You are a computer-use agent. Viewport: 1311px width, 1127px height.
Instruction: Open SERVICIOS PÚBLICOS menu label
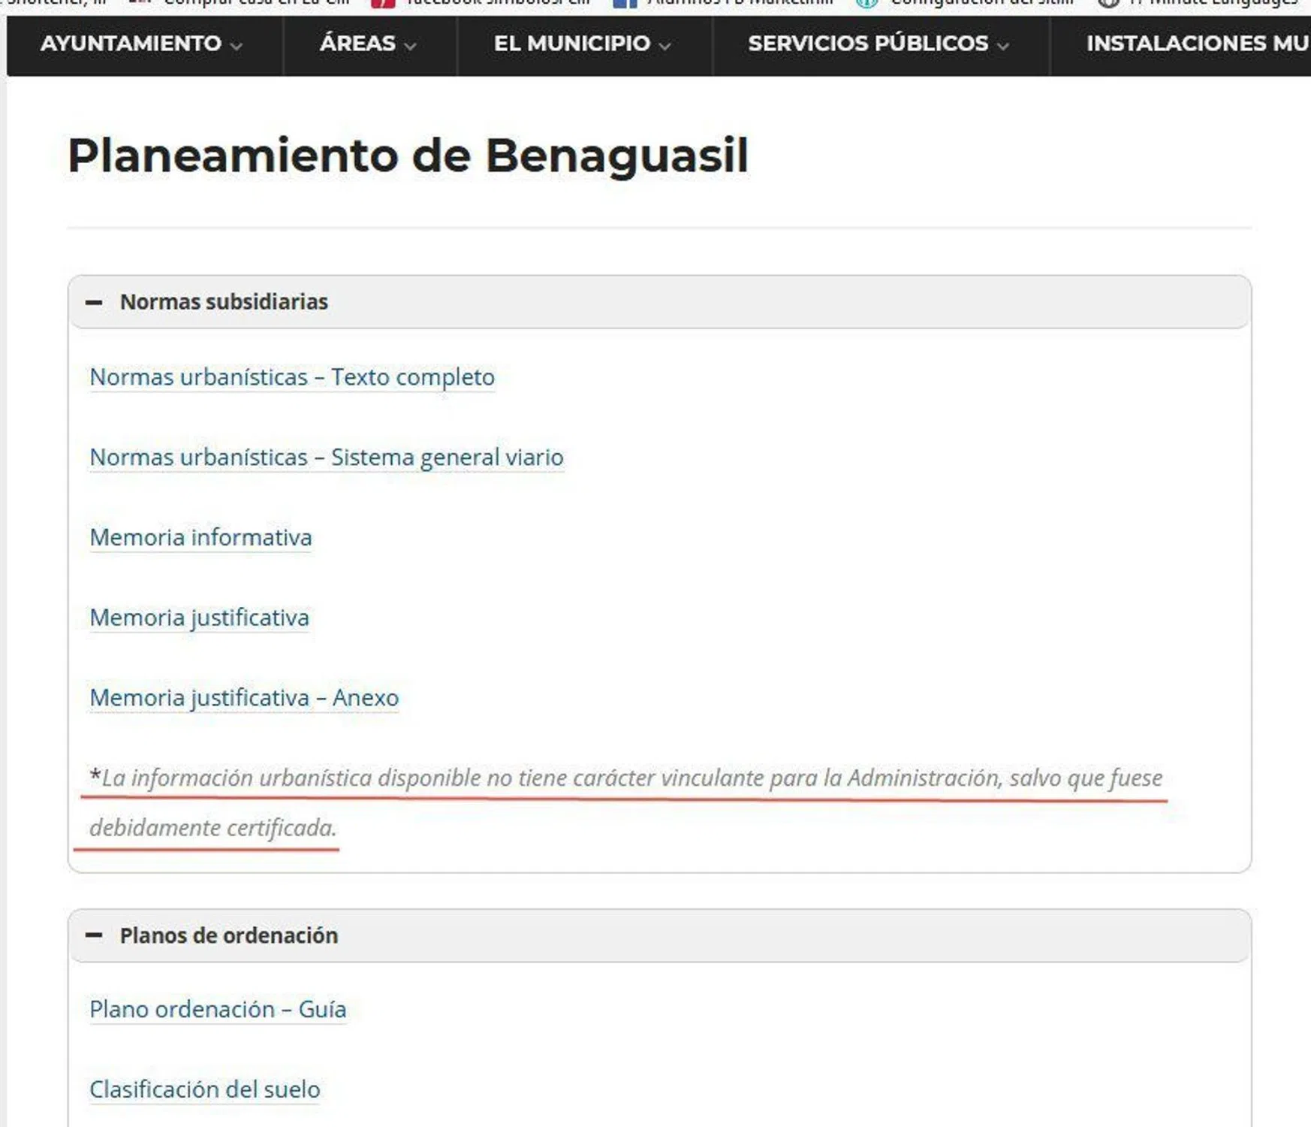tap(868, 44)
